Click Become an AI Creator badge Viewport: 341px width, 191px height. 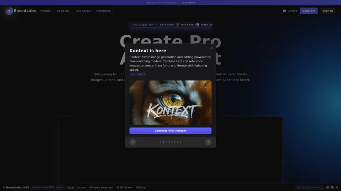pyautogui.click(x=310, y=187)
